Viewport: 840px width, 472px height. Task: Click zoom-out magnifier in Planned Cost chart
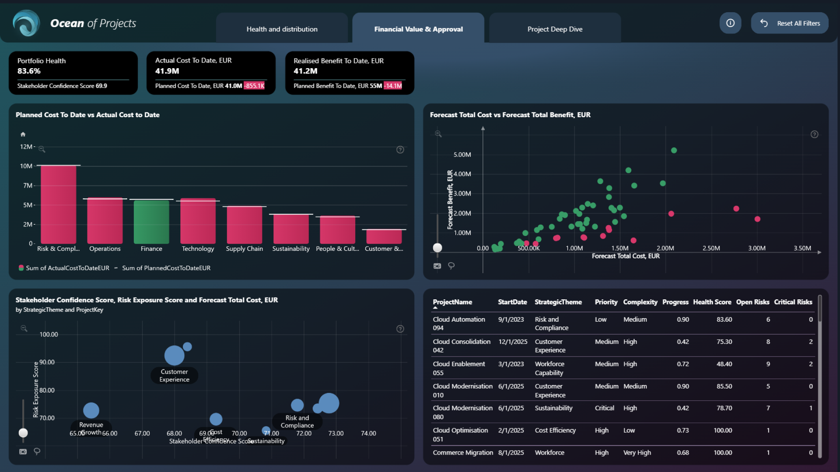42,149
